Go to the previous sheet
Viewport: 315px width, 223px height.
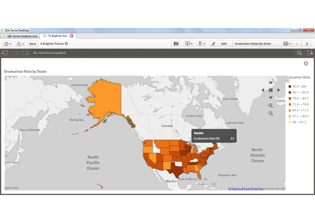[297, 44]
